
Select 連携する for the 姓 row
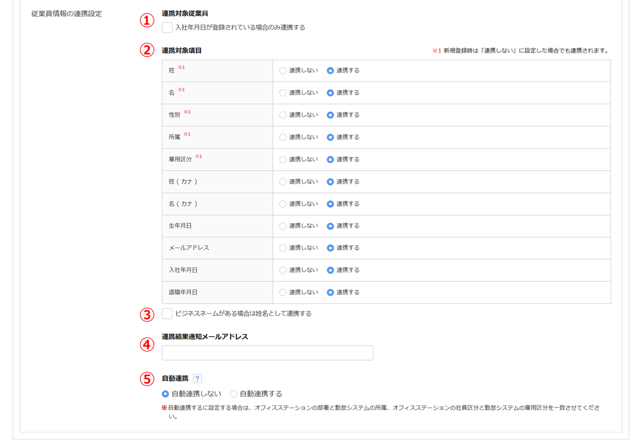pos(330,71)
